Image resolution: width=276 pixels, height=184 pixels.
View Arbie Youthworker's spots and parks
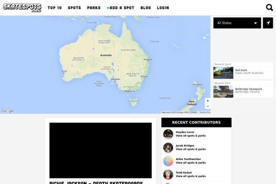pos(190,163)
